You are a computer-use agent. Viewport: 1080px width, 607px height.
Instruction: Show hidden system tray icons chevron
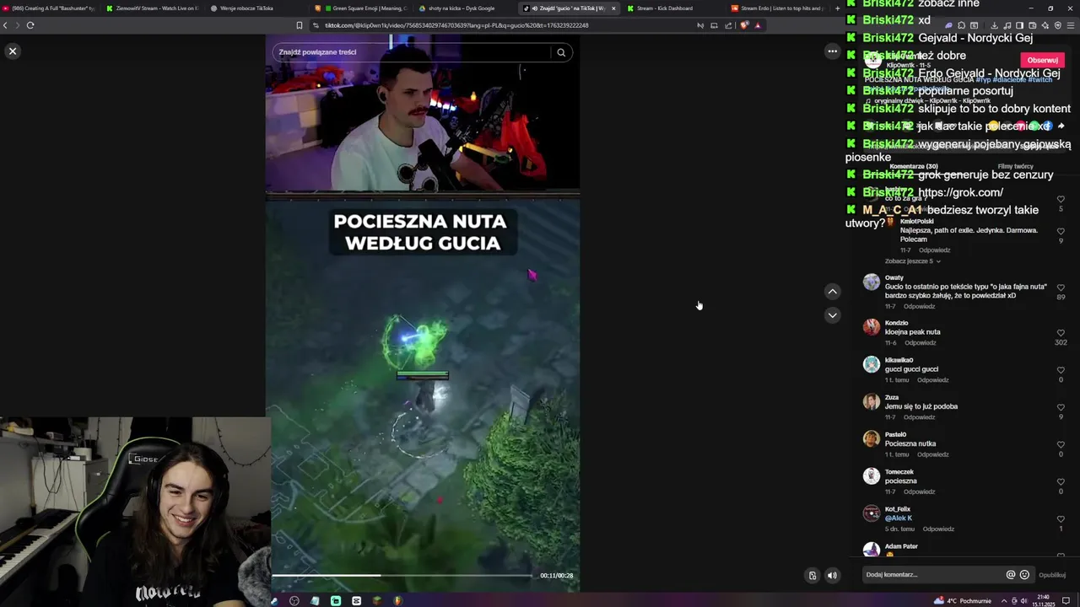click(1004, 601)
